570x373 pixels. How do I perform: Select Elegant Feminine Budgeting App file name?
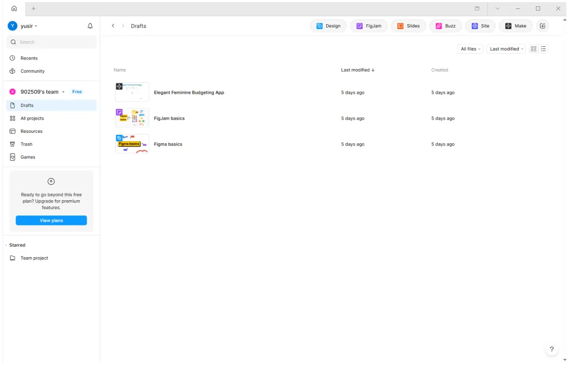[x=189, y=93]
